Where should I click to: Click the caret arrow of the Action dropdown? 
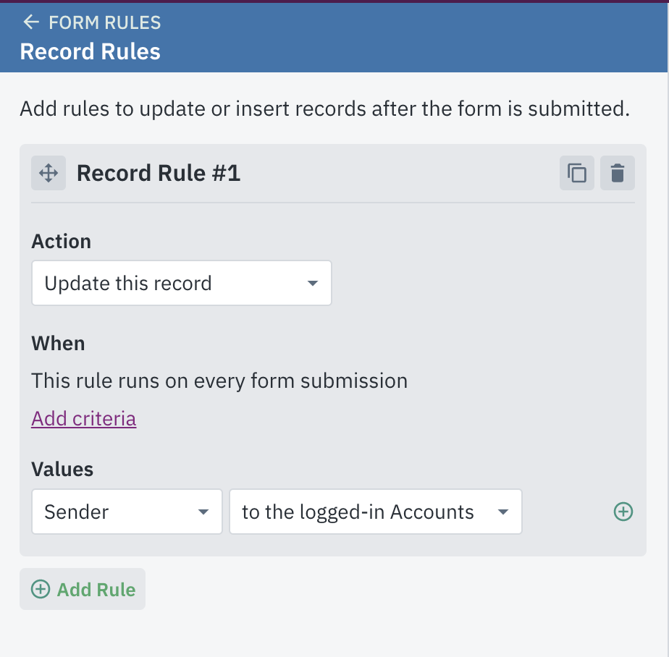coord(313,283)
